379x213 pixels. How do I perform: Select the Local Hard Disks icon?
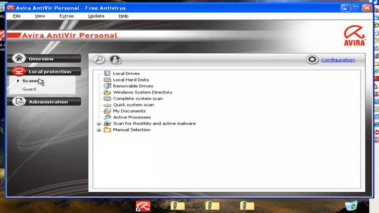(107, 79)
